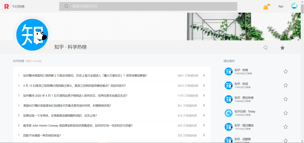Click the 知乎·热榜 channel icon

click(x=229, y=71)
